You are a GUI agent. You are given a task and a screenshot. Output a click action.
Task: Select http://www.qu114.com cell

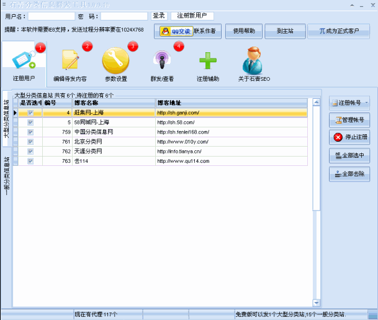pyautogui.click(x=232, y=161)
